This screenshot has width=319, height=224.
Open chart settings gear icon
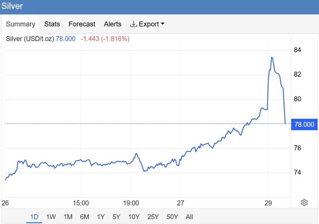(304, 203)
